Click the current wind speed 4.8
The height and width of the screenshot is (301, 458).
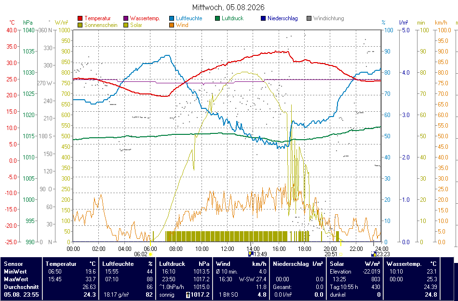tap(262, 295)
